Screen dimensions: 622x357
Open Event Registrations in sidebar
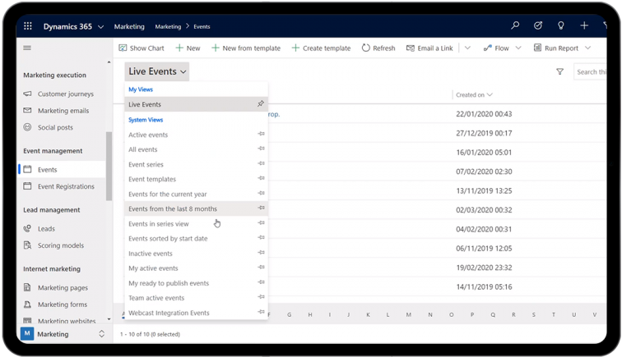pos(66,186)
